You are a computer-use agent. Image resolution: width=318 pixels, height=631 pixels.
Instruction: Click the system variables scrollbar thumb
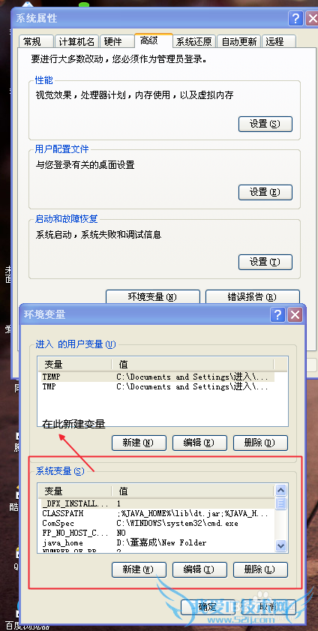click(x=281, y=503)
